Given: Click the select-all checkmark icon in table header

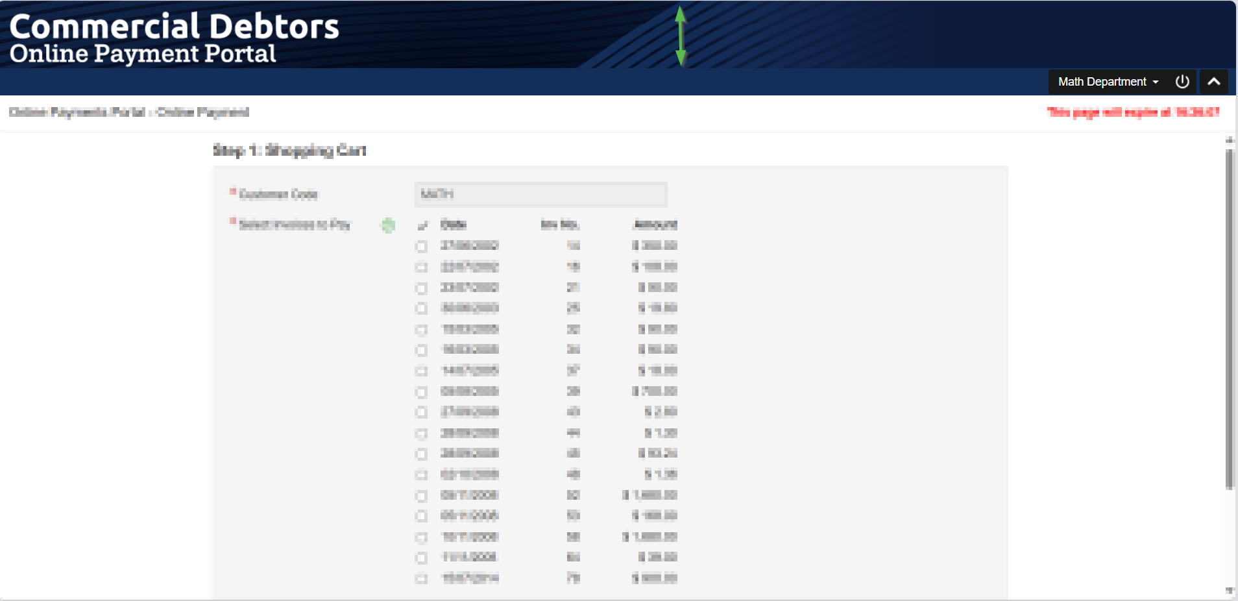Looking at the screenshot, I should (x=422, y=225).
